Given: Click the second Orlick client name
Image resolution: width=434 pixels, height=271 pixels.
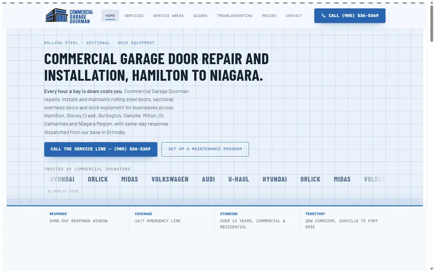Looking at the screenshot, I should click(310, 179).
